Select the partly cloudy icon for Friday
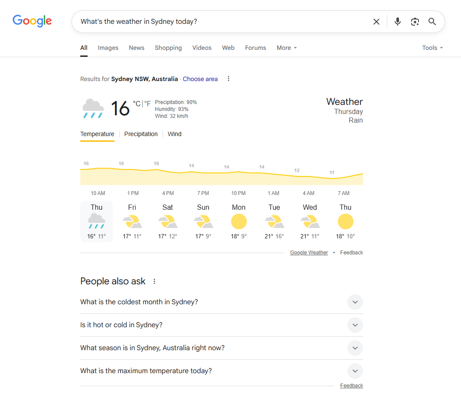 [132, 221]
